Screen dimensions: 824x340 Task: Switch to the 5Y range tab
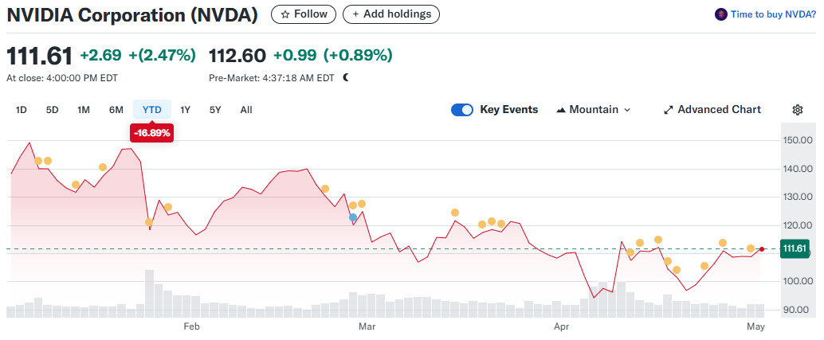[215, 110]
